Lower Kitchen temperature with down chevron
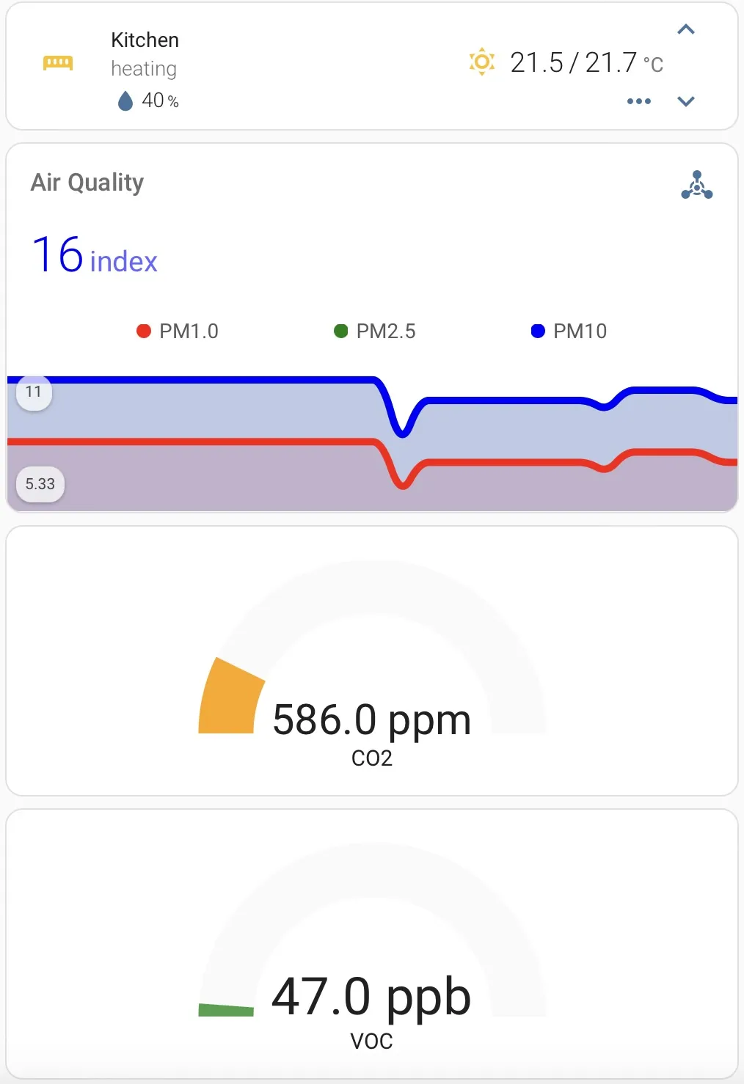Screen dimensions: 744x1084 pyautogui.click(x=686, y=101)
